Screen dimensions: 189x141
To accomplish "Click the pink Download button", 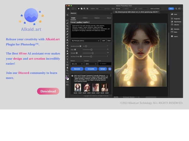I will (x=48, y=91).
